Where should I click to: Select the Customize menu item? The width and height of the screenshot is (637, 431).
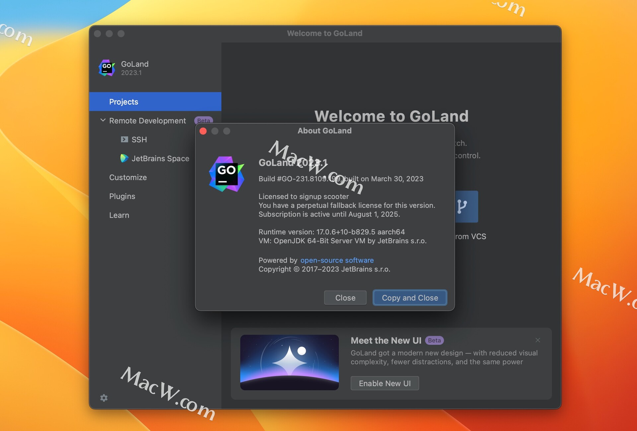128,177
